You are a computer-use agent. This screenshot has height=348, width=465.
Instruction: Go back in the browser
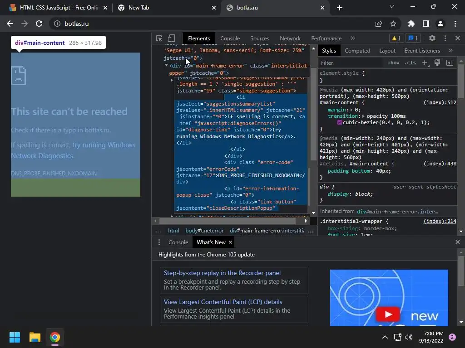tap(10, 24)
